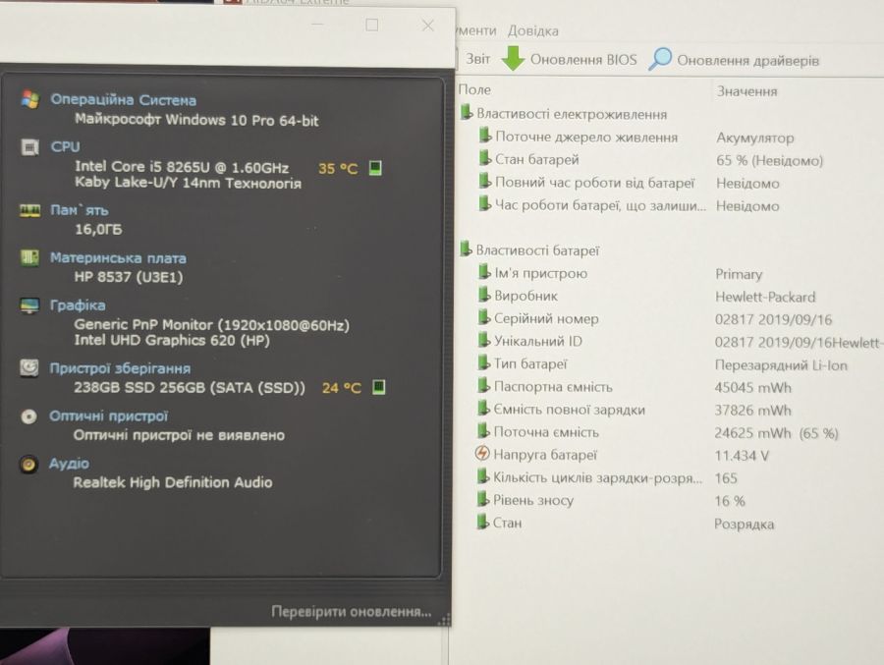Viewport: 884px width, 665px height.
Task: Click the optical drives disc icon
Action: click(x=28, y=416)
